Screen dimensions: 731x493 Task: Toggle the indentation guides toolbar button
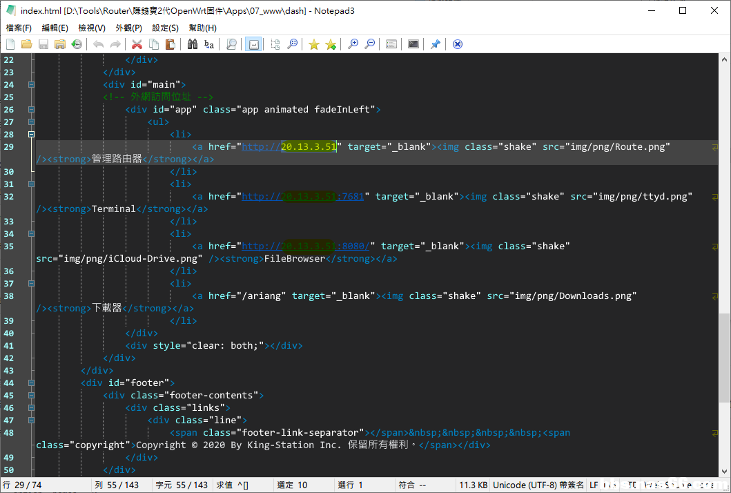tap(275, 44)
